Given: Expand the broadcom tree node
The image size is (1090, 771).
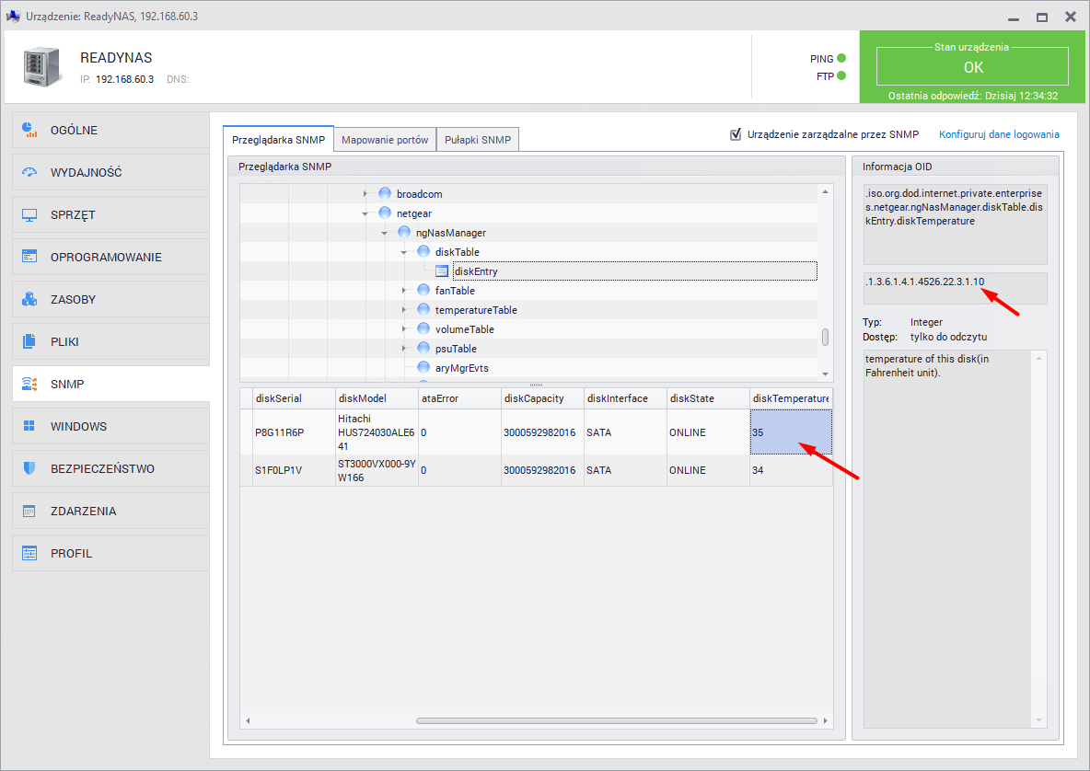Looking at the screenshot, I should (x=365, y=194).
